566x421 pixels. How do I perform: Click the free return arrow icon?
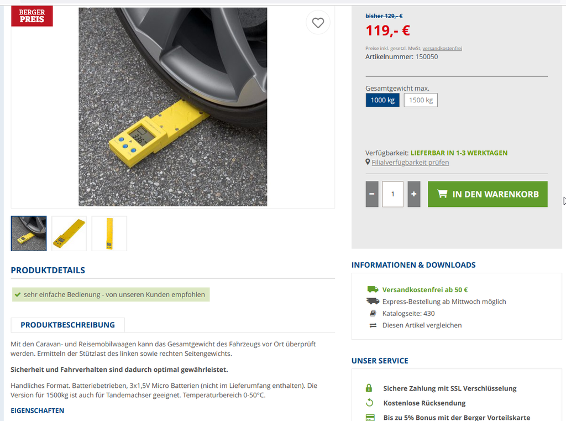[x=369, y=403]
